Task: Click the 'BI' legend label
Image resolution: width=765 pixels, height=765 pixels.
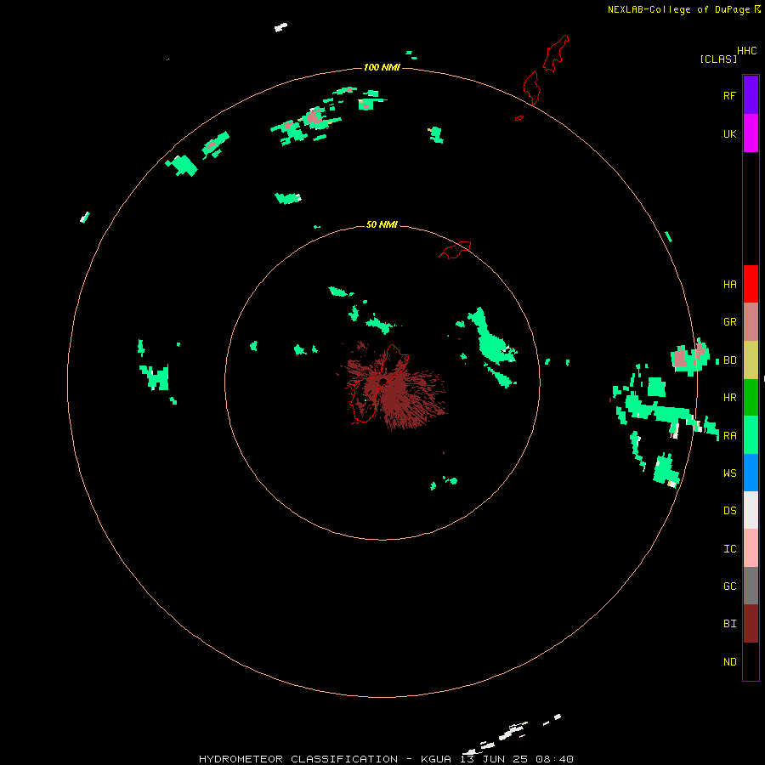Action: pyautogui.click(x=729, y=624)
